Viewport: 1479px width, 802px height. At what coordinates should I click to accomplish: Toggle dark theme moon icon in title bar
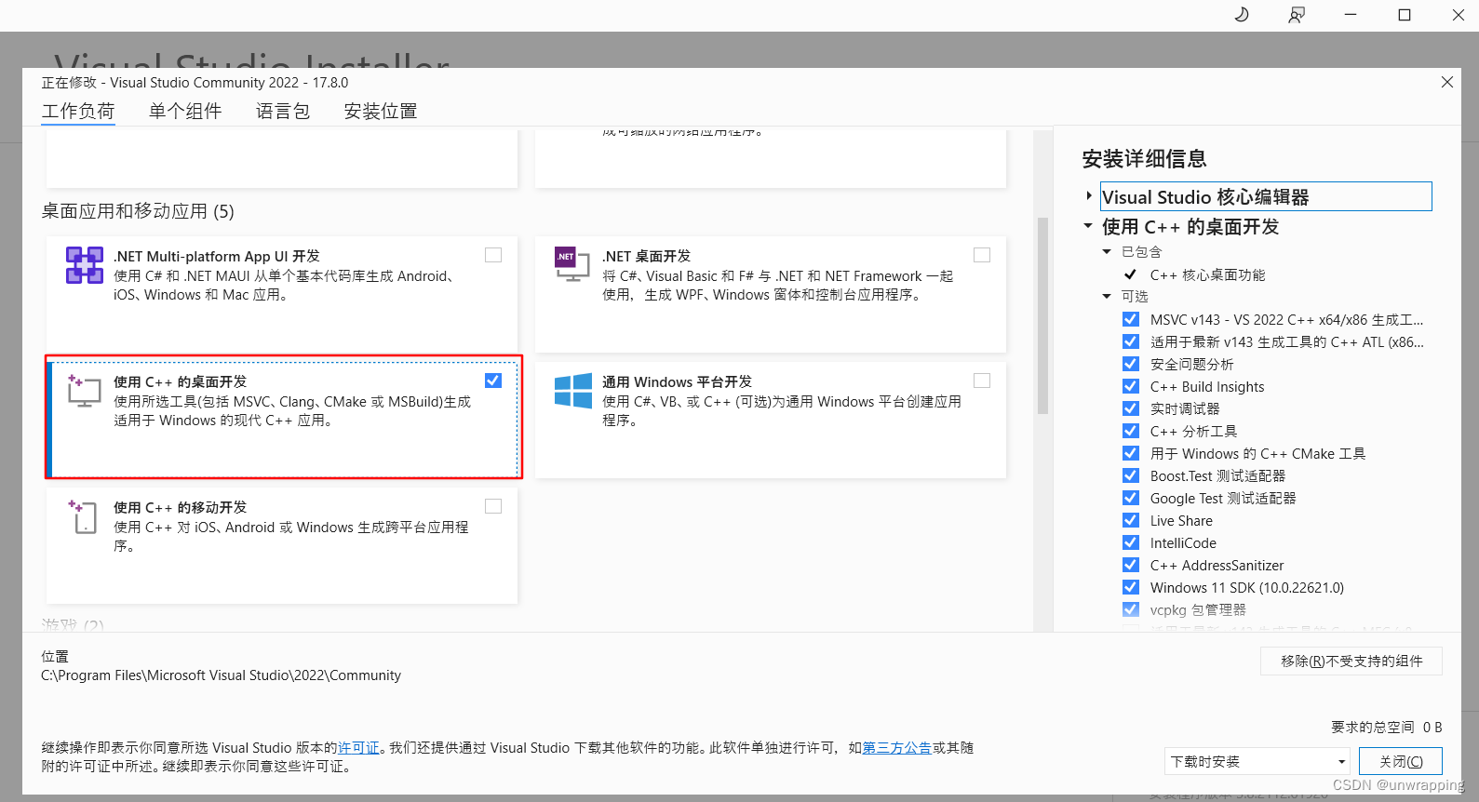pos(1242,15)
